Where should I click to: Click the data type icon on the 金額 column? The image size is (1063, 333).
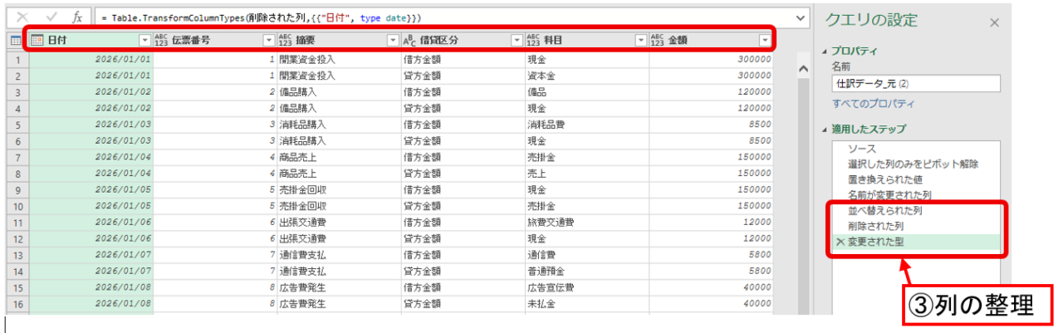tap(658, 40)
